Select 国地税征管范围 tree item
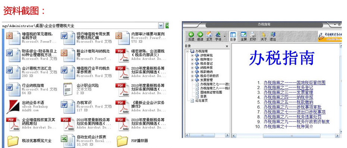This screenshot has width=347, height=148. coord(211,92)
